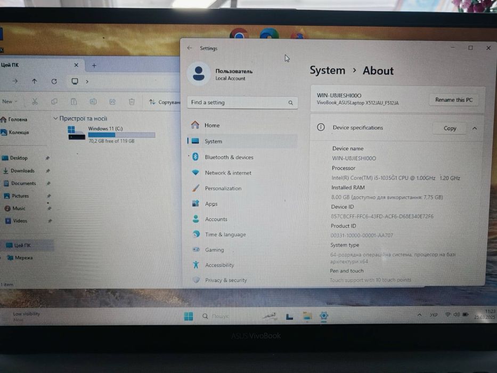Image resolution: width=497 pixels, height=373 pixels.
Task: Refresh the File Explorer view
Action: 54,82
